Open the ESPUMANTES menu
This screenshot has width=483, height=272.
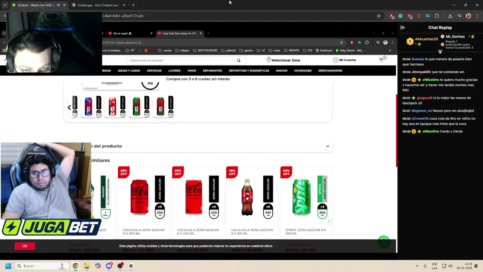[212, 71]
